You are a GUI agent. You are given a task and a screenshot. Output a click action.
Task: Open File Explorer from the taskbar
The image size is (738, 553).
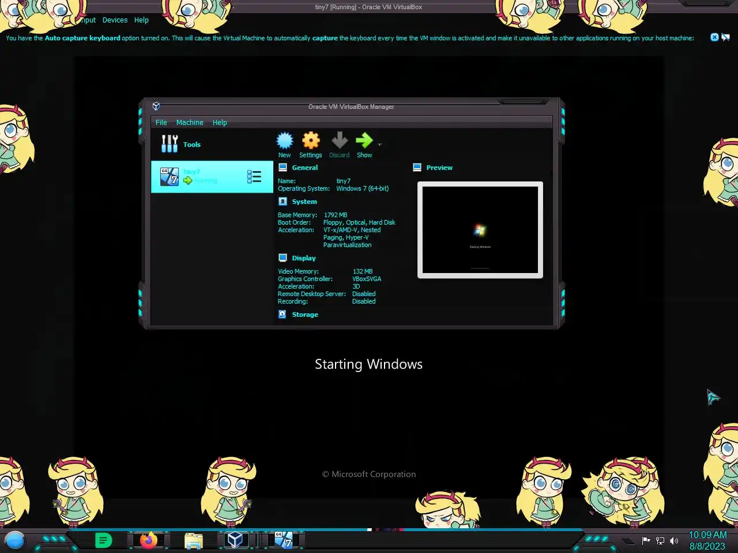coord(194,541)
